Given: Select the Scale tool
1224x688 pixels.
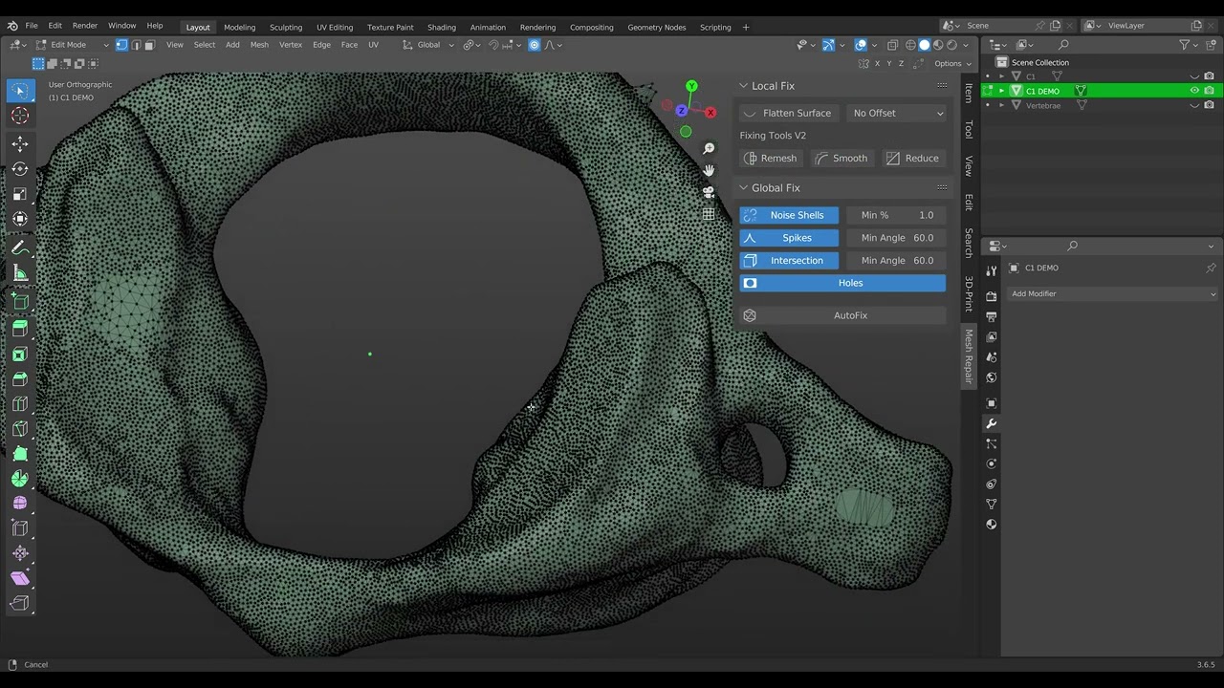Looking at the screenshot, I should [20, 194].
